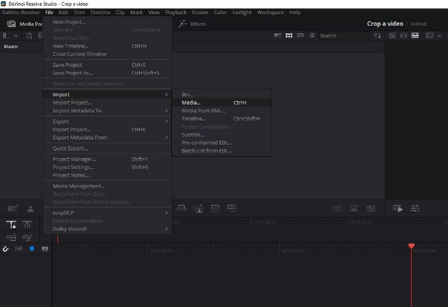Expand the Import Metadata To submenu
This screenshot has height=307, width=448.
[x=108, y=110]
